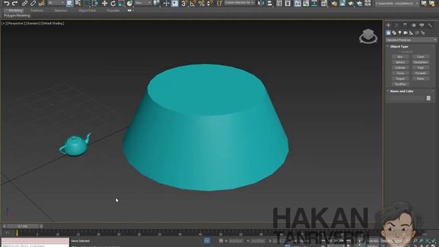Click the object color swatch
Viewport: 439px width, 247px height.
[x=428, y=97]
